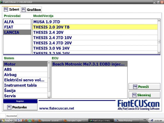Open Postavke settings
This screenshot has width=164, height=123.
20,107
